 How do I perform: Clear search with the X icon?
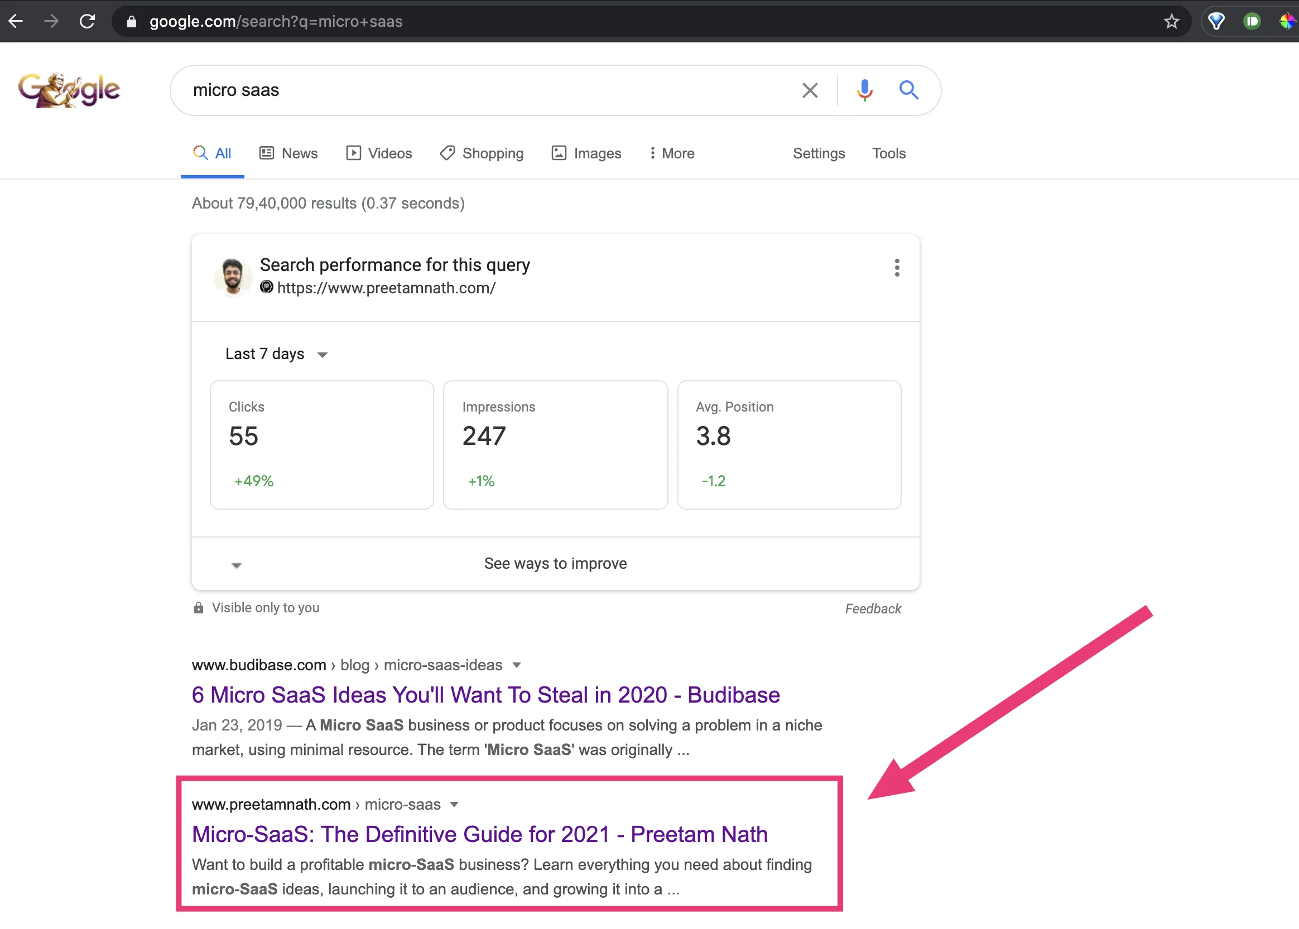[809, 90]
